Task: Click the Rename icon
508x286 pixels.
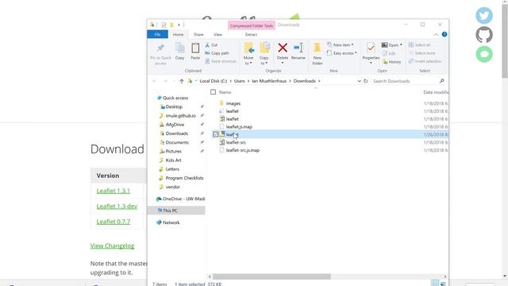Action: (x=298, y=48)
